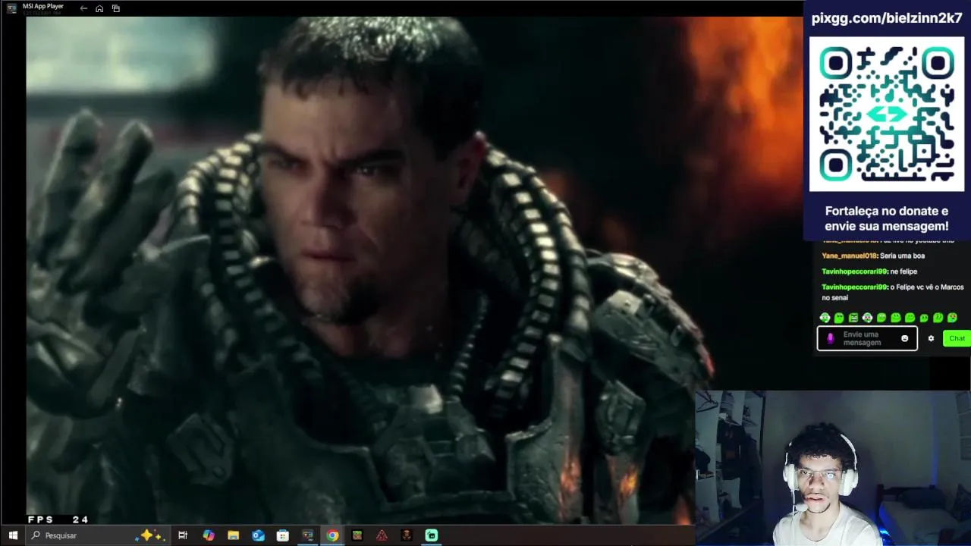
Task: Click Tavinhopeccorari99 on 'Marcos no senai' message
Action: pos(855,287)
